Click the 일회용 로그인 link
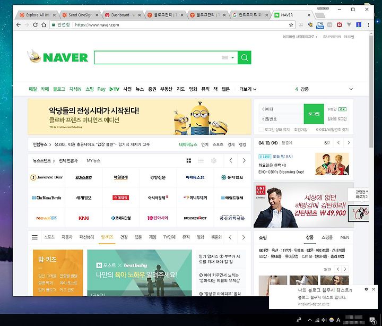 pyautogui.click(x=337, y=119)
